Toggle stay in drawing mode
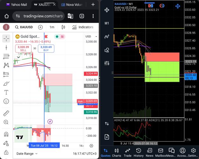This screenshot has width=199, height=159. pyautogui.click(x=6, y=143)
